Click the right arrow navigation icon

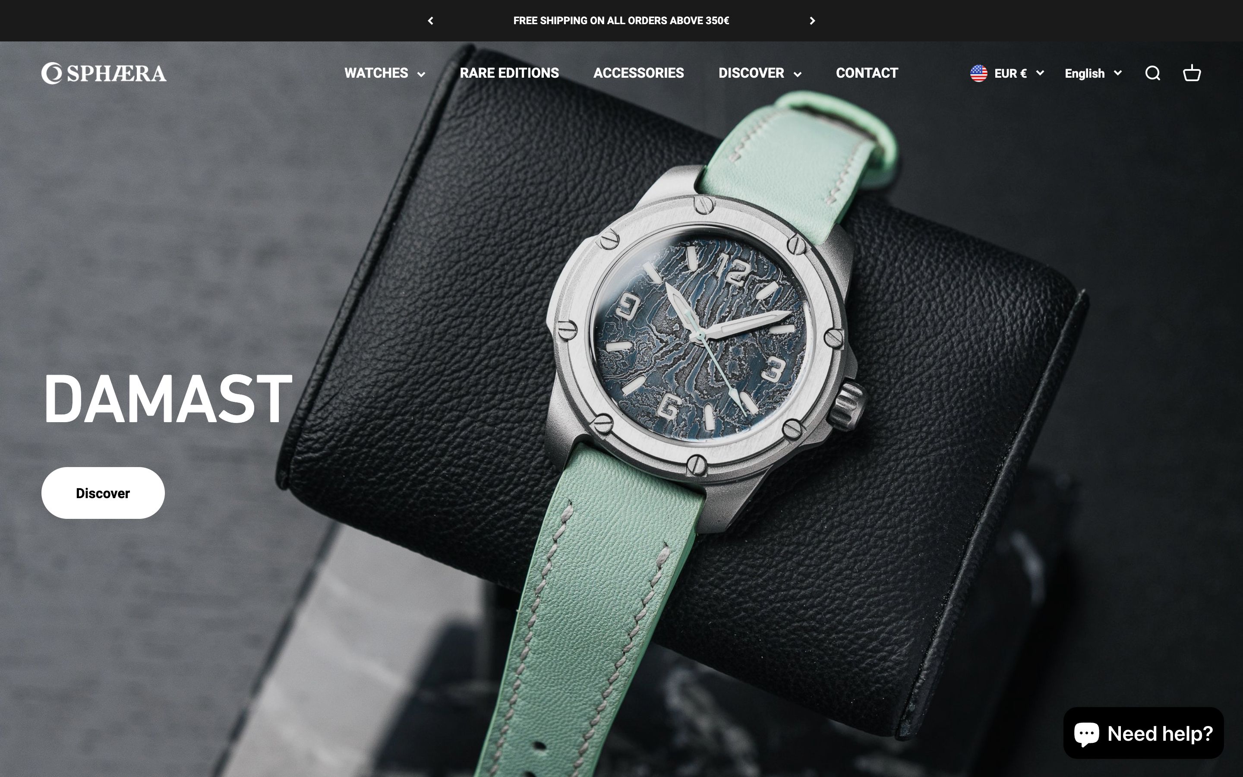[812, 21]
